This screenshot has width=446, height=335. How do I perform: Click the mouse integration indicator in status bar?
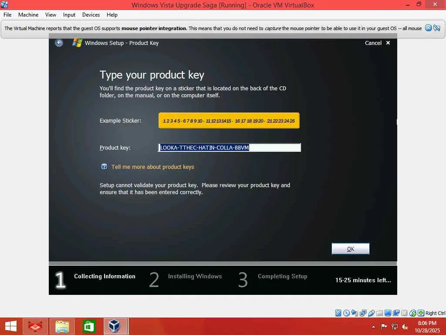413,313
